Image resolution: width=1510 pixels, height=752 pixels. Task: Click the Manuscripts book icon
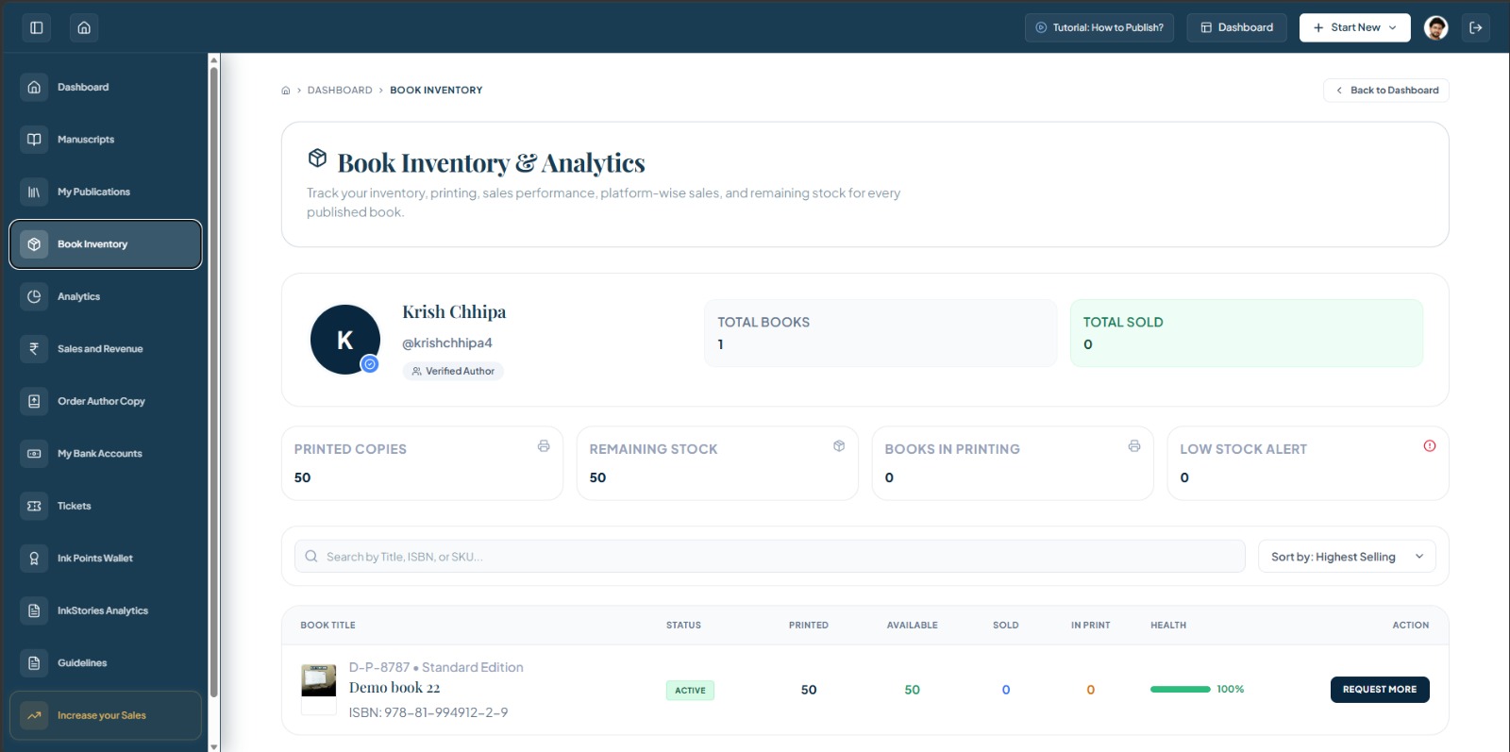34,140
